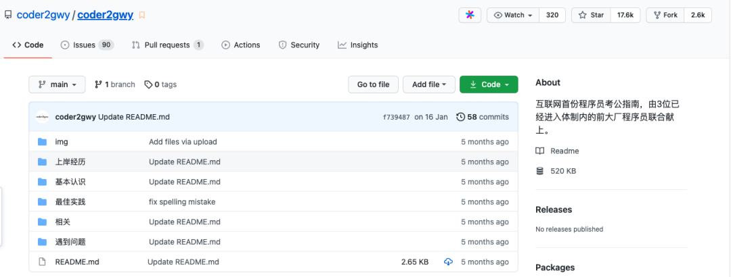
Task: Click the f739487 commit hash
Action: (396, 118)
